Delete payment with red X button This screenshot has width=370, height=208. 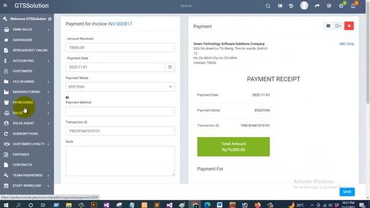click(349, 26)
